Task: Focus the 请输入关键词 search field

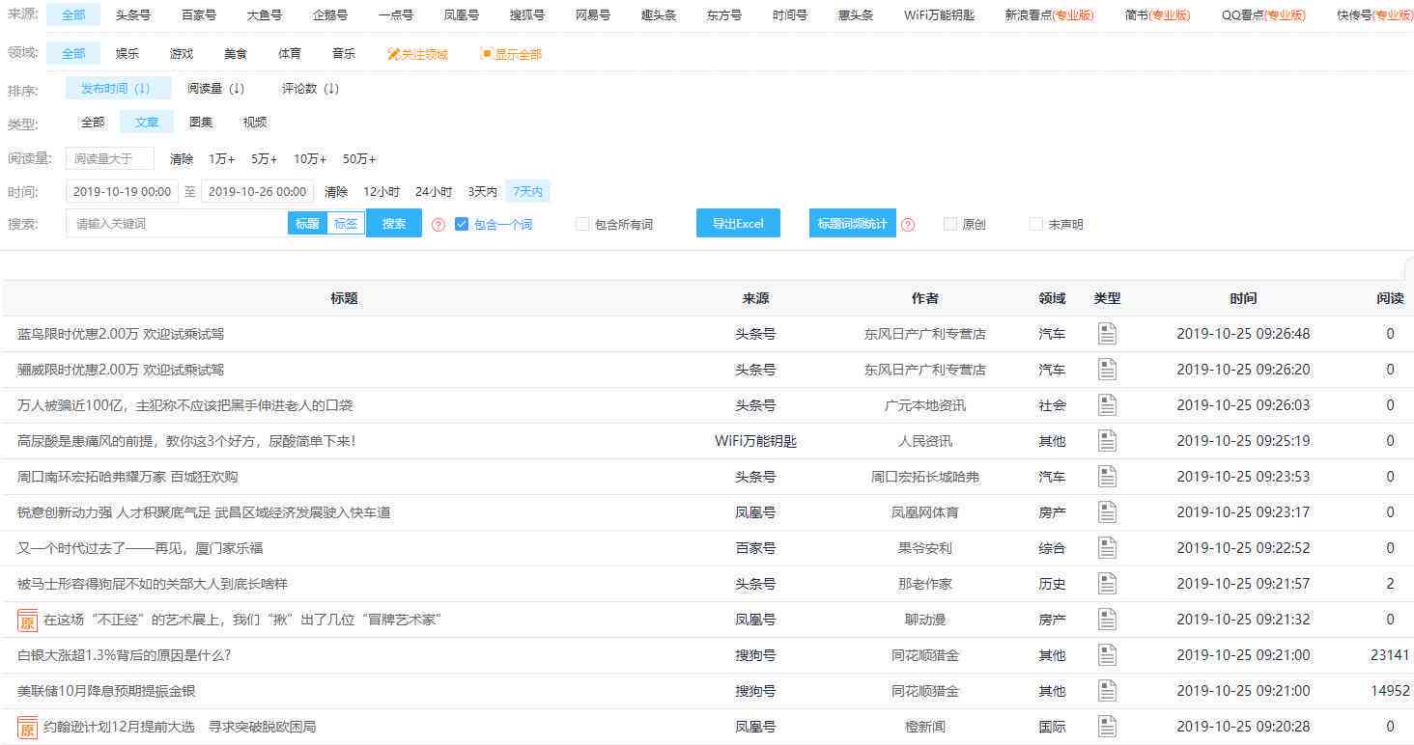Action: (x=177, y=223)
